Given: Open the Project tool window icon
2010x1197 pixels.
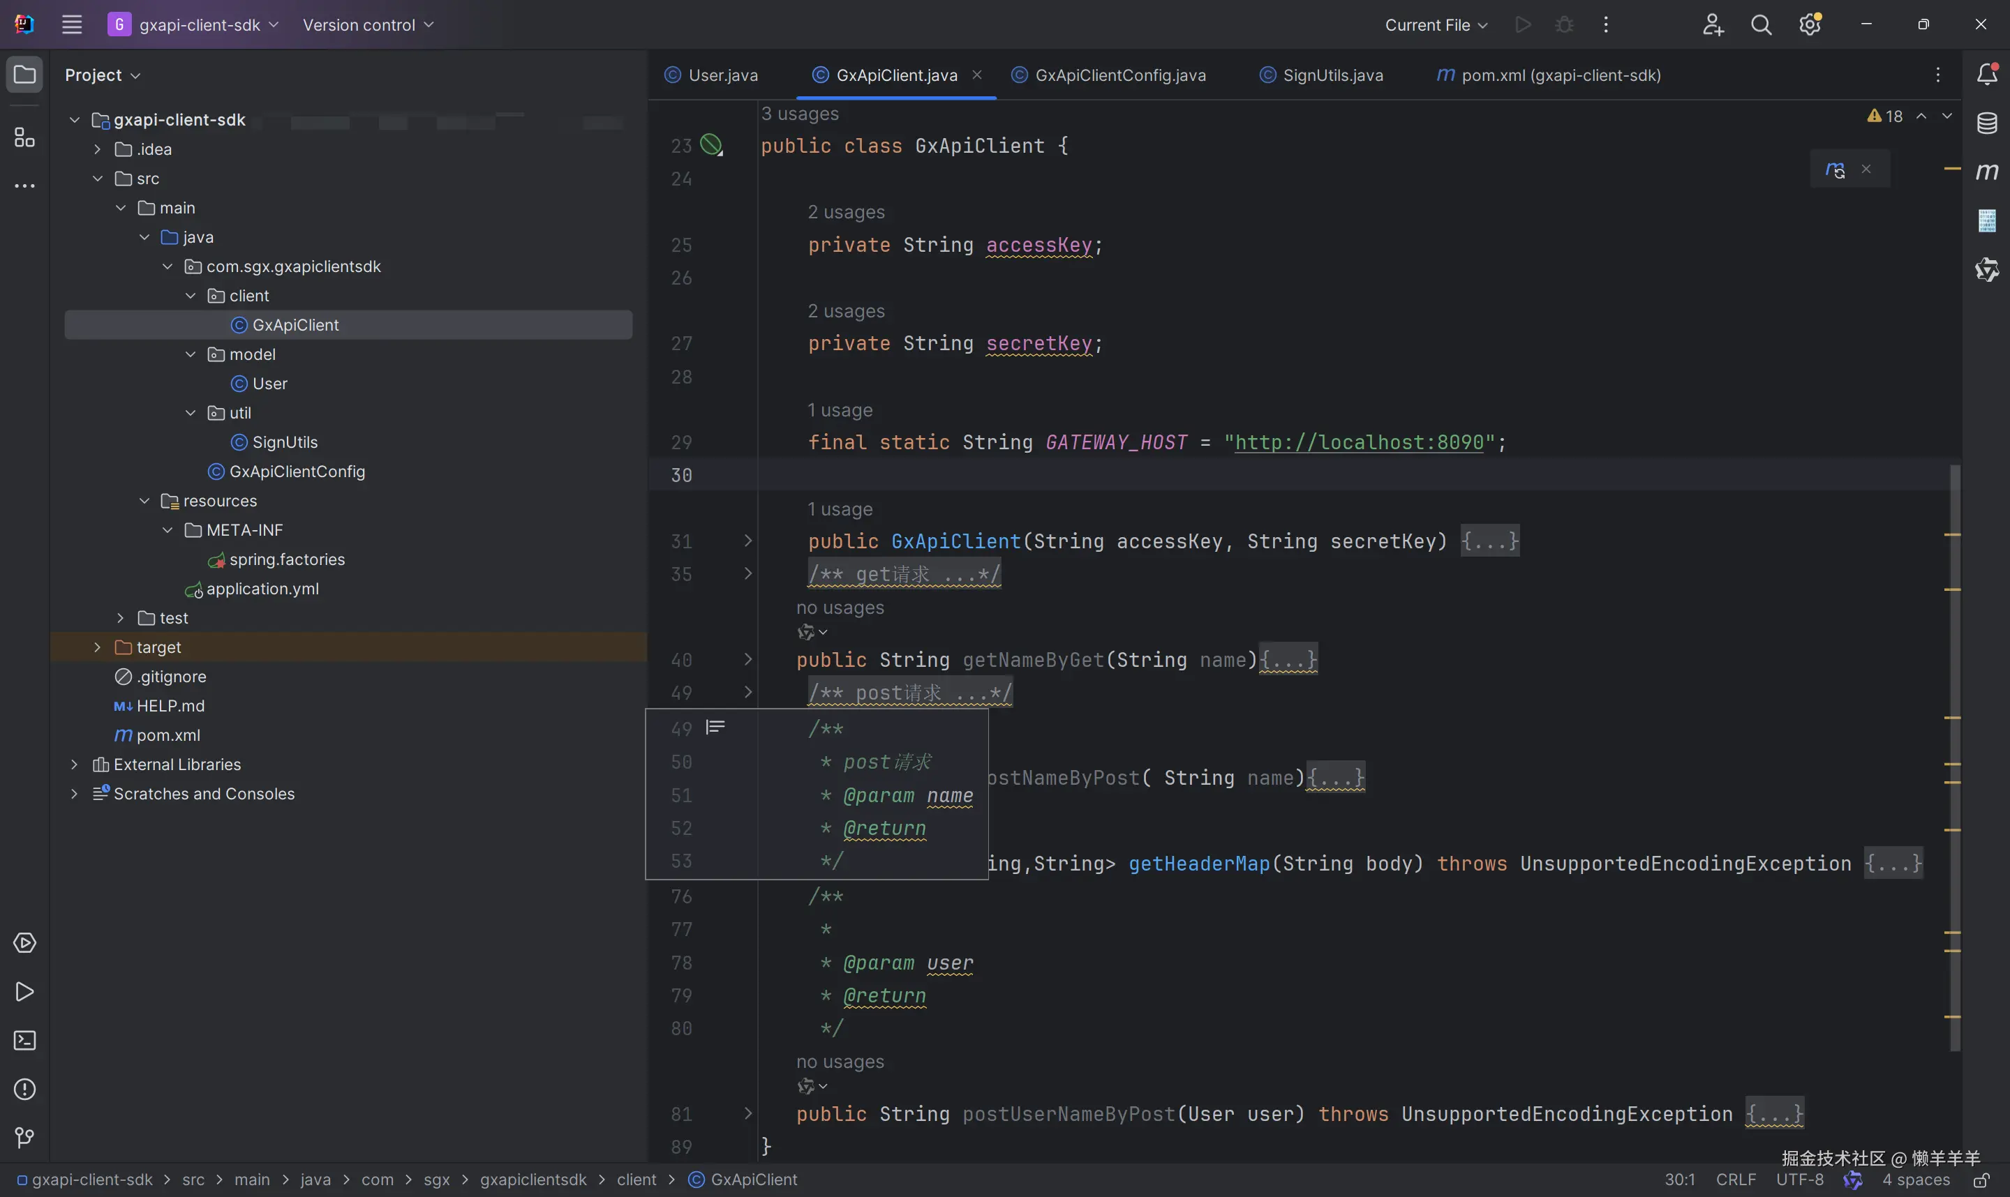Looking at the screenshot, I should tap(24, 74).
